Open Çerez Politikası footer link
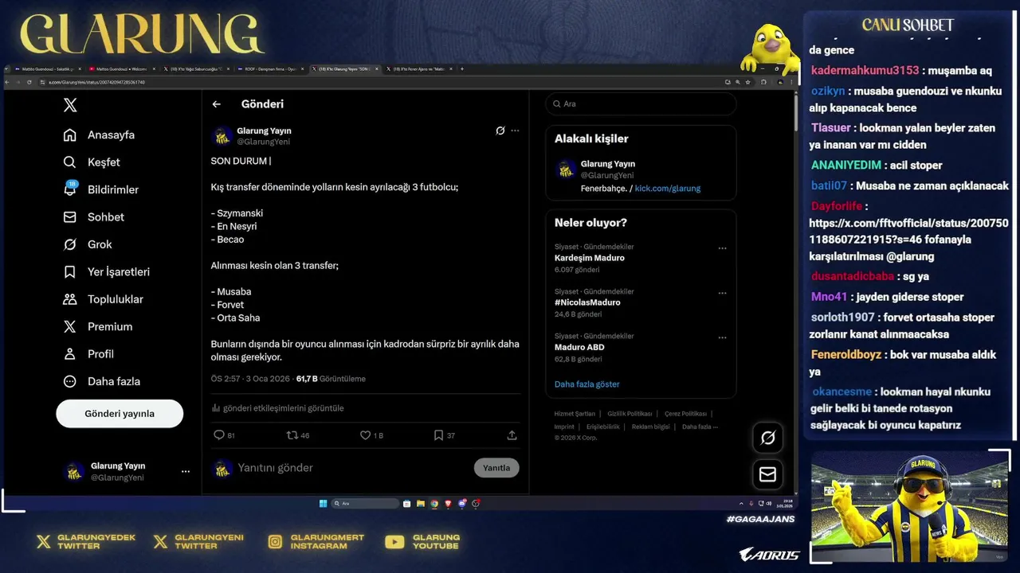Screen dimensions: 1020x573 click(x=685, y=414)
